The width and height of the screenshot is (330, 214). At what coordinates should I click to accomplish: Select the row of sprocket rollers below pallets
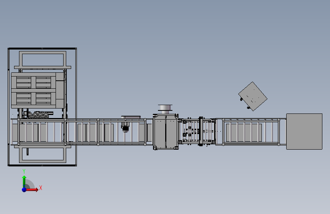click(x=38, y=114)
